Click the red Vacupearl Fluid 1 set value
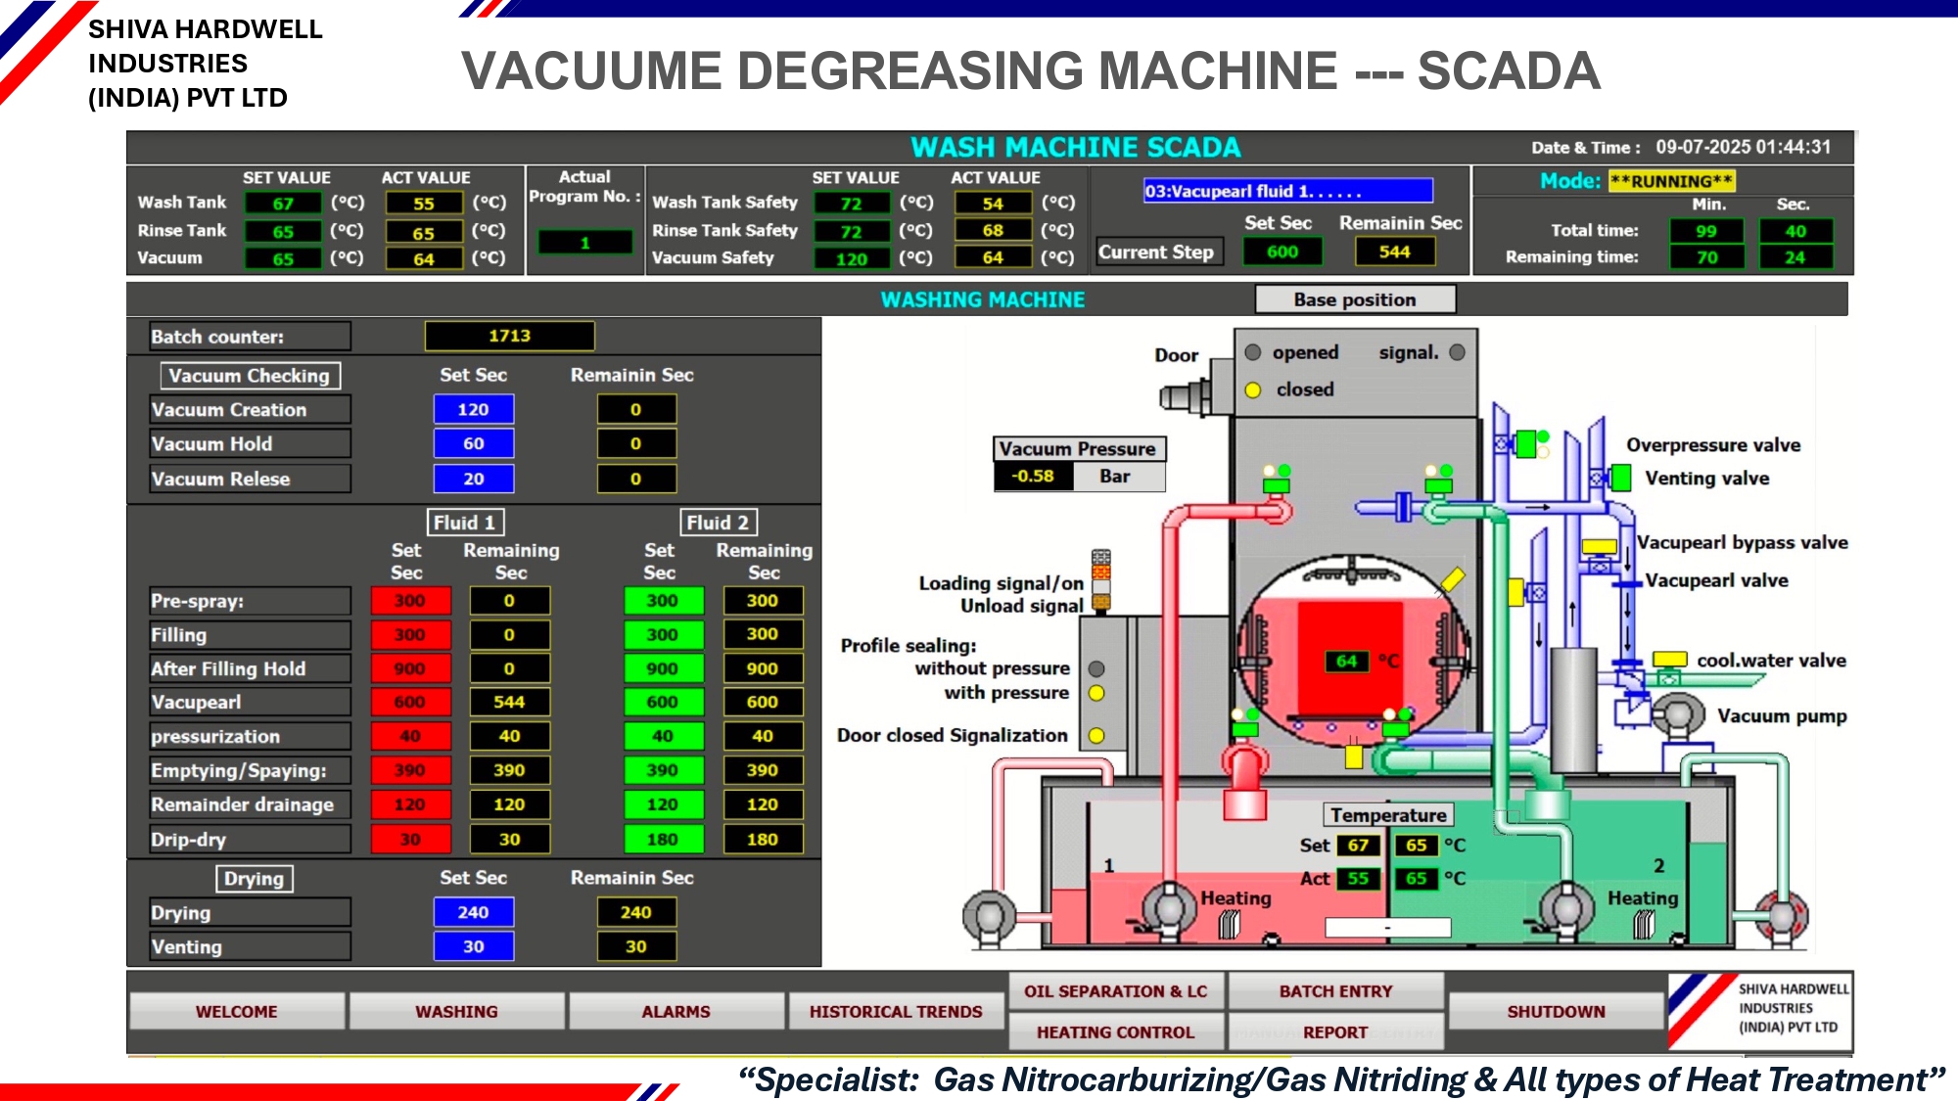Viewport: 1958px width, 1101px height. coord(410,702)
